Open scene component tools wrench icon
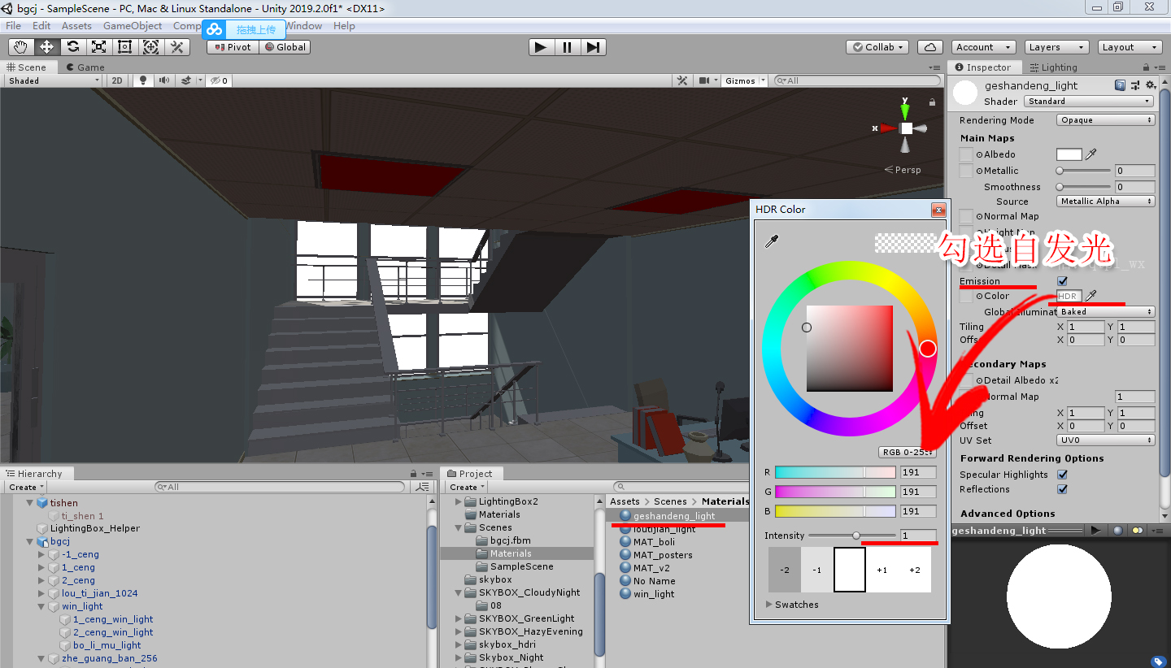 pyautogui.click(x=683, y=80)
